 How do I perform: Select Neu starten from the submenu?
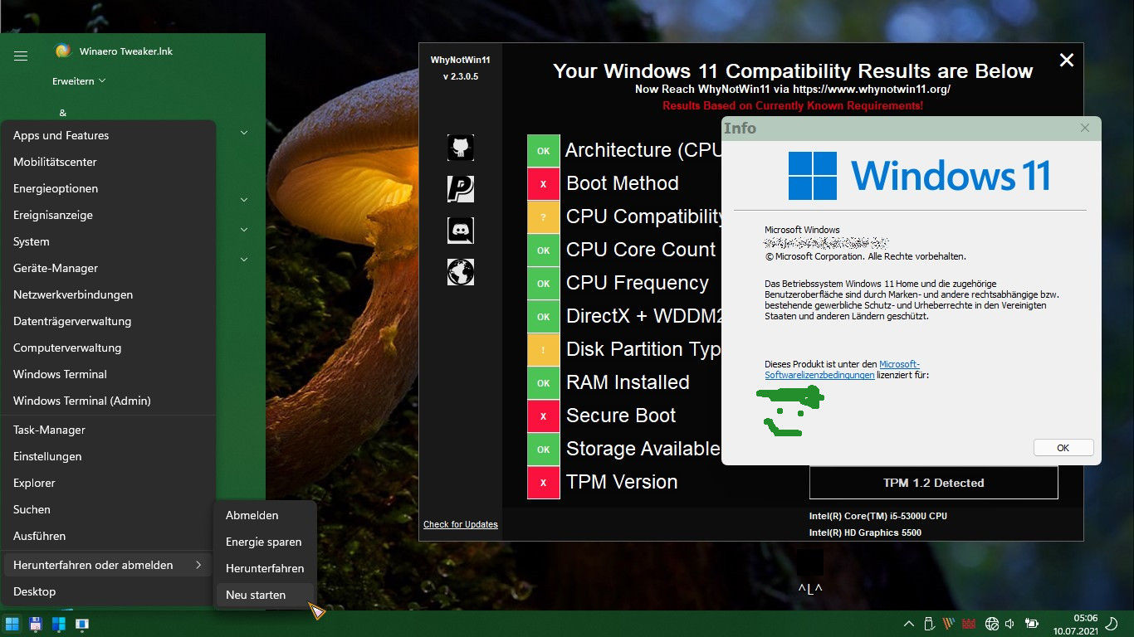click(x=256, y=595)
